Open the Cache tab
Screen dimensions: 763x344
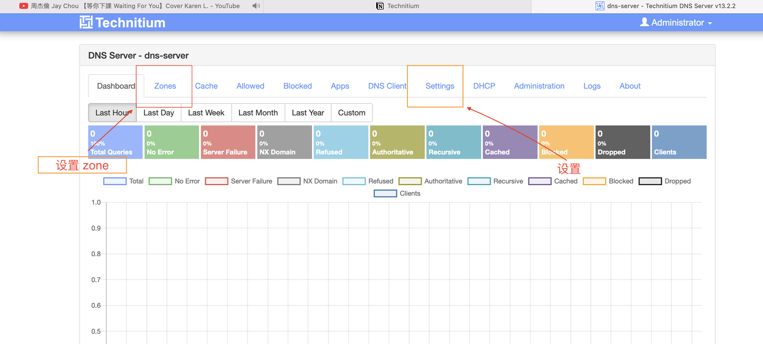pos(206,86)
